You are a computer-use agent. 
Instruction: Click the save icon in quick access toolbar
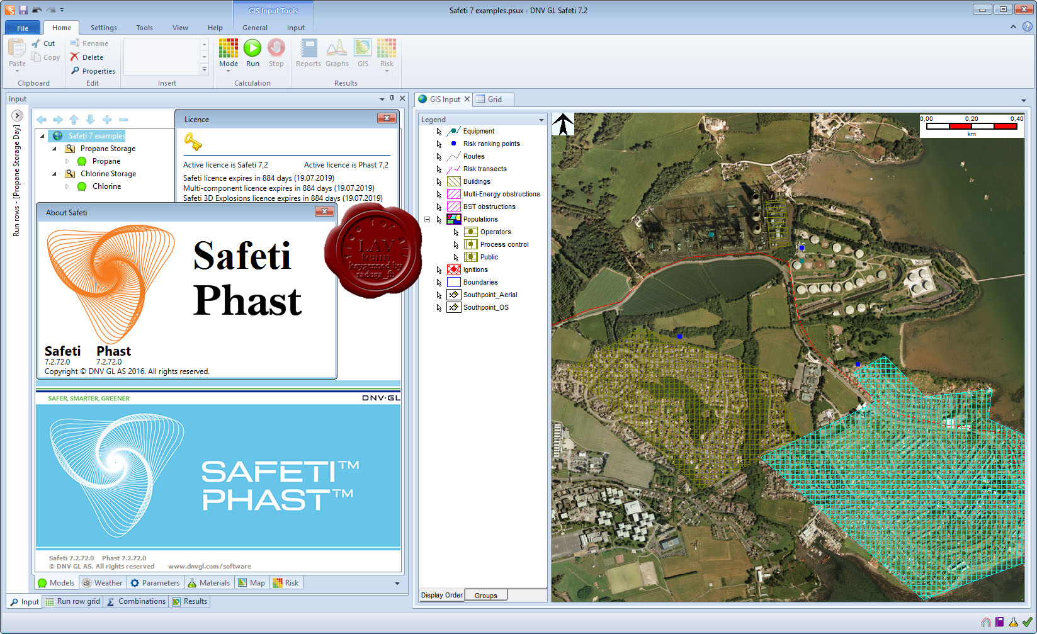pyautogui.click(x=23, y=10)
